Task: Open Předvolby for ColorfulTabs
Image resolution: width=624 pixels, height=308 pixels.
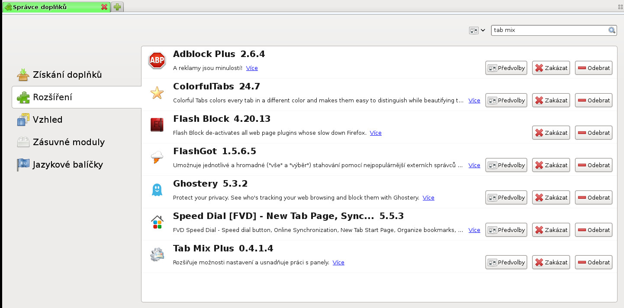Action: click(x=506, y=100)
